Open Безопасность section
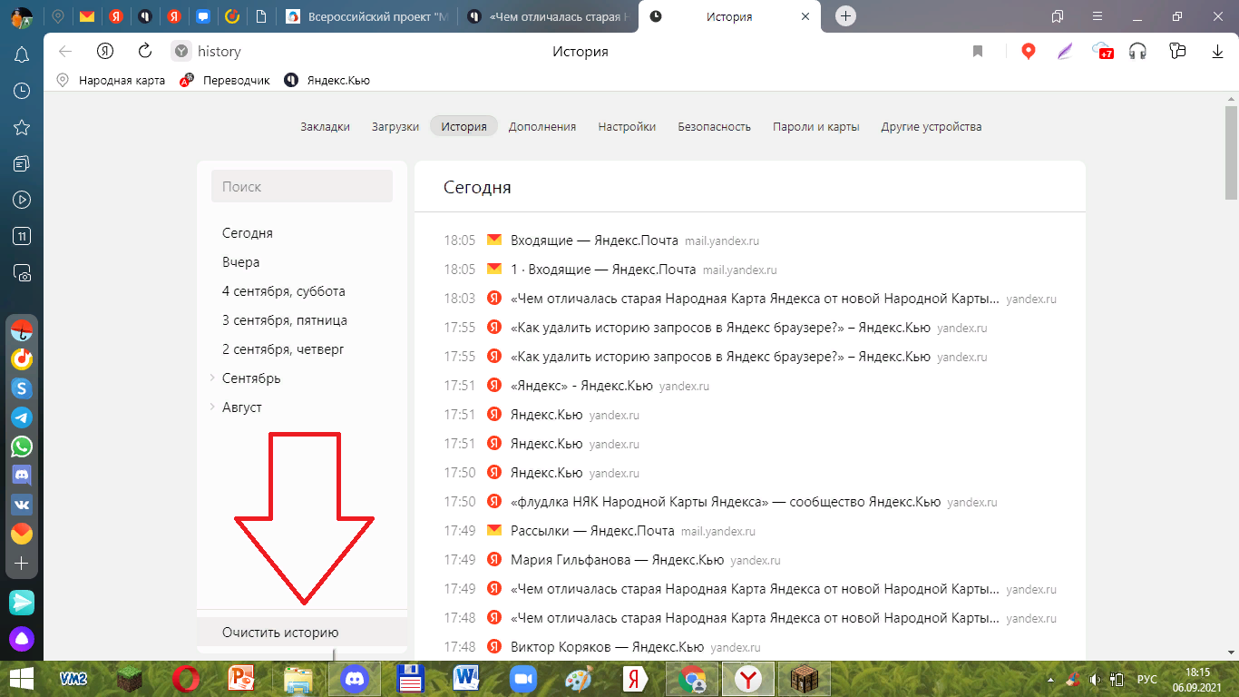The height and width of the screenshot is (697, 1239). (x=715, y=127)
